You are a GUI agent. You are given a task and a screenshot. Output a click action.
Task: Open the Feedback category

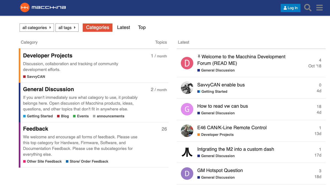(x=36, y=129)
